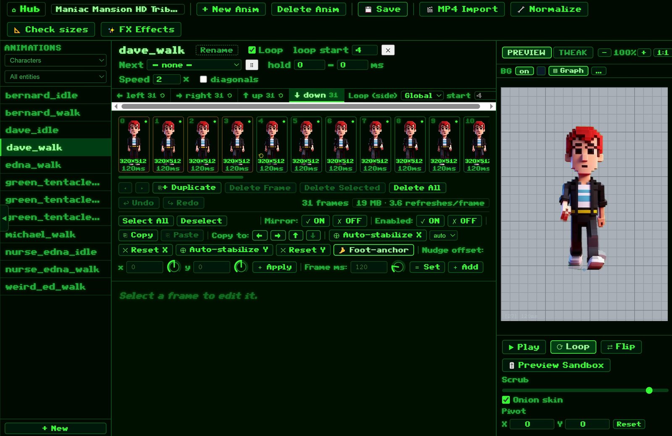Set Mirror to OFF
The image size is (672, 436).
[350, 221]
